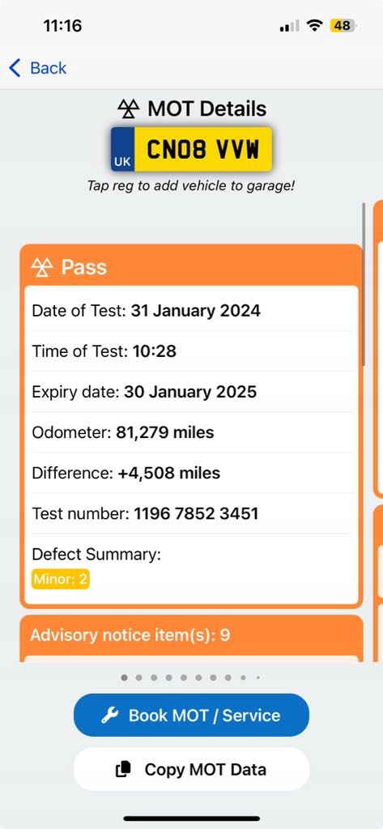
Task: Tap the vertical scrollbar beside the Pass card
Action: 364,284
